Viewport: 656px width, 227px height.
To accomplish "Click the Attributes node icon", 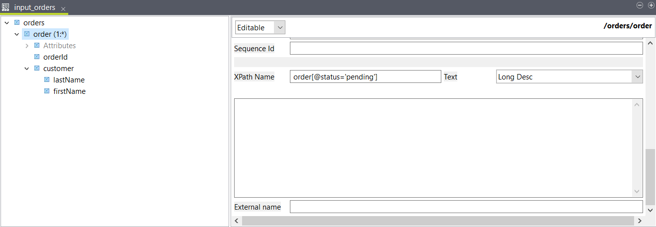I will point(37,46).
